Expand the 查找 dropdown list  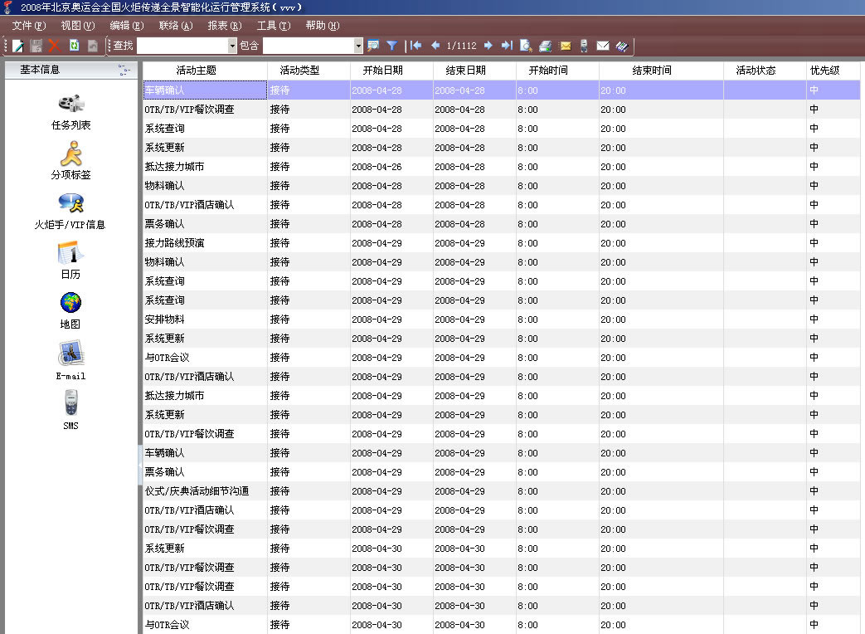[x=232, y=46]
